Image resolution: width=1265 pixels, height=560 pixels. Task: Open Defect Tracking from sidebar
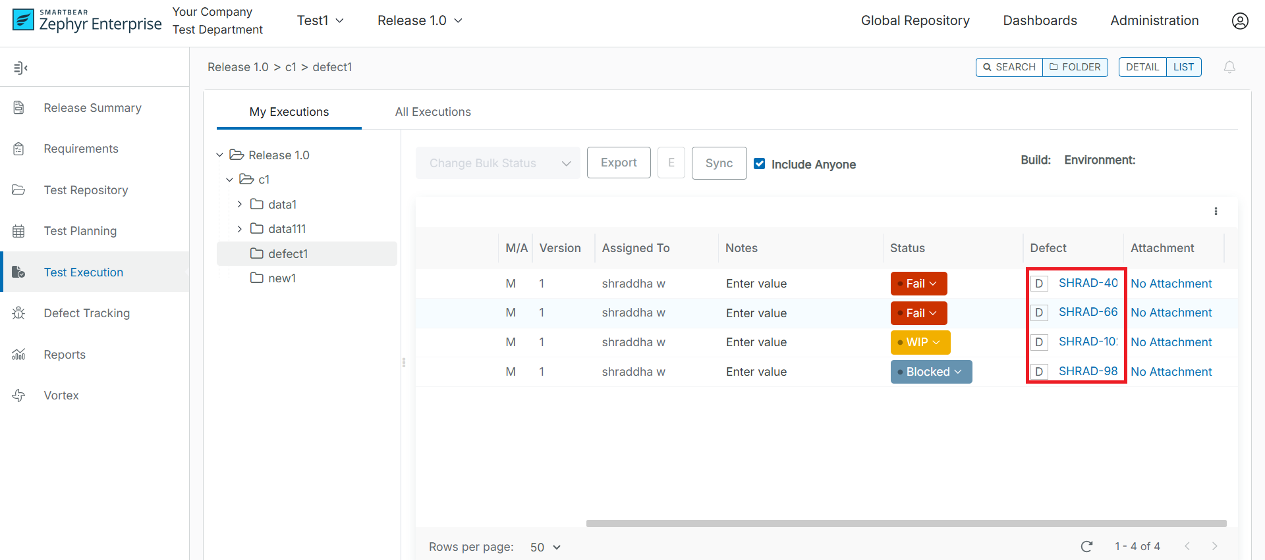point(86,313)
